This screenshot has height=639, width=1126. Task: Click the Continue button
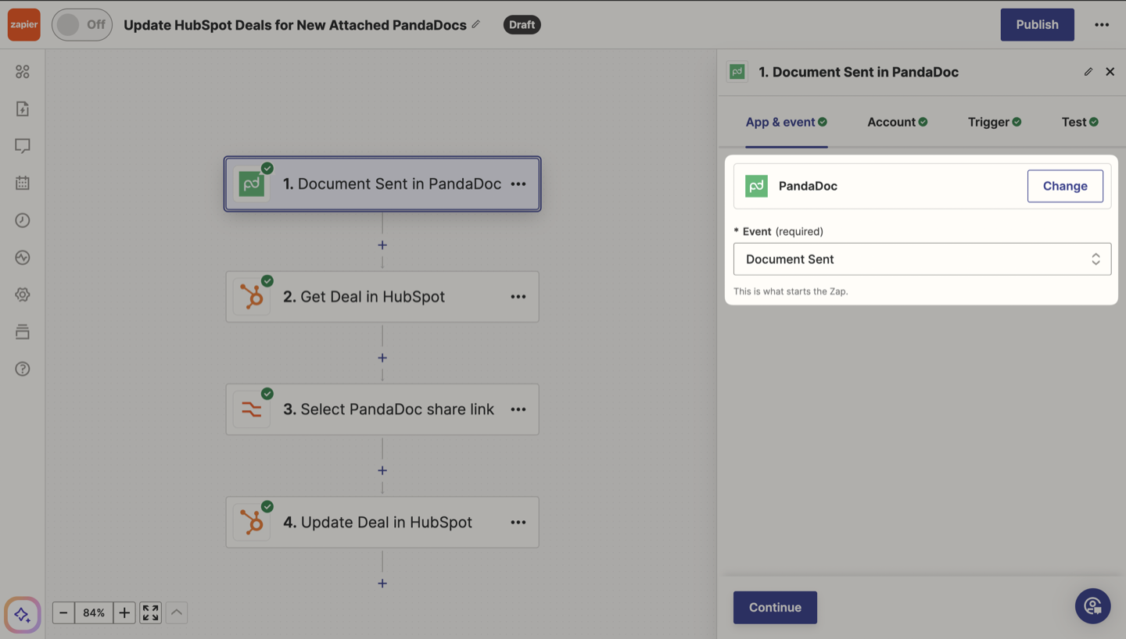(775, 607)
